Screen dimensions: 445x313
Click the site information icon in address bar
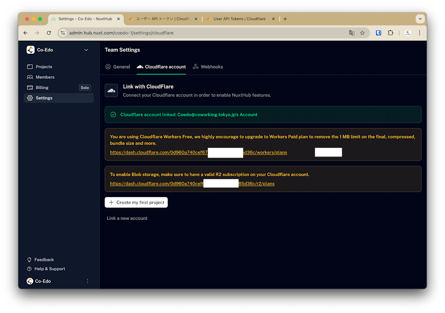(x=63, y=33)
